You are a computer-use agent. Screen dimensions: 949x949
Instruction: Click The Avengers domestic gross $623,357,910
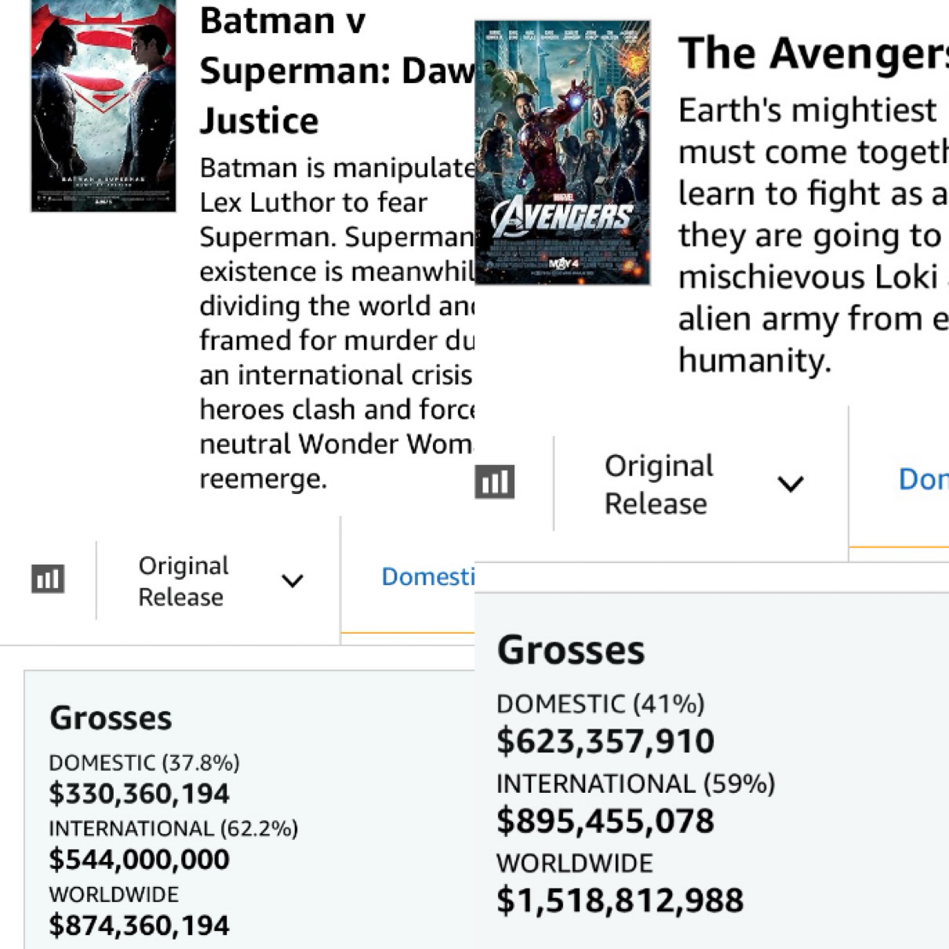[605, 741]
